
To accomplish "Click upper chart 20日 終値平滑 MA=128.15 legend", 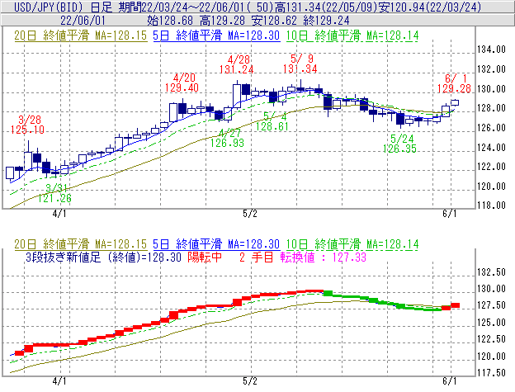I will tap(81, 35).
